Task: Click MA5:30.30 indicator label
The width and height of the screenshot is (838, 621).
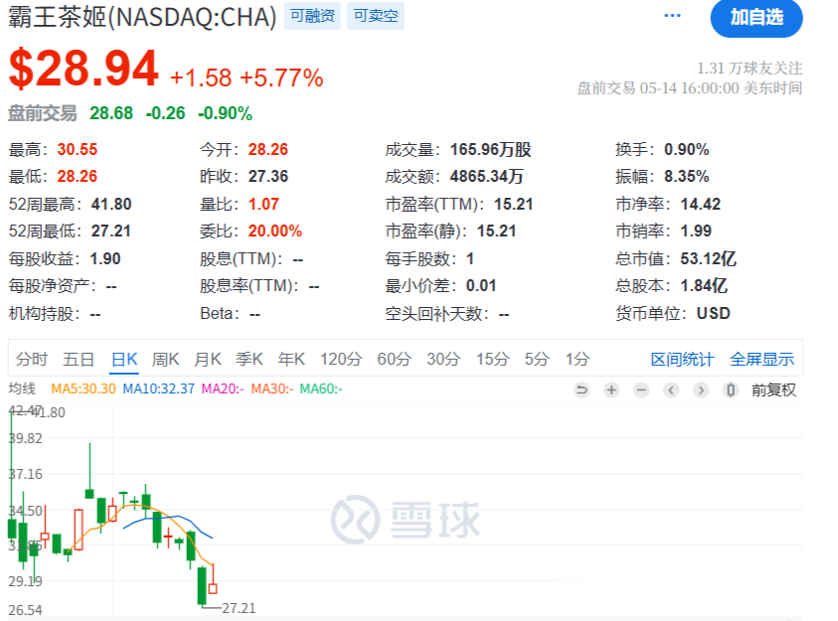Action: click(x=84, y=388)
